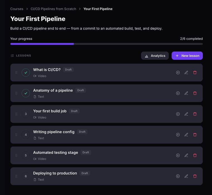Image resolution: width=212 pixels, height=195 pixels.
Task: Edit 'Writing pipeline config' lesson
Action: tap(186, 135)
